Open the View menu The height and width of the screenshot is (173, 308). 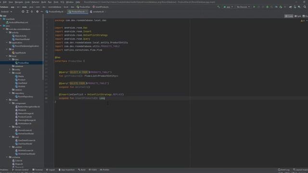coord(11,2)
